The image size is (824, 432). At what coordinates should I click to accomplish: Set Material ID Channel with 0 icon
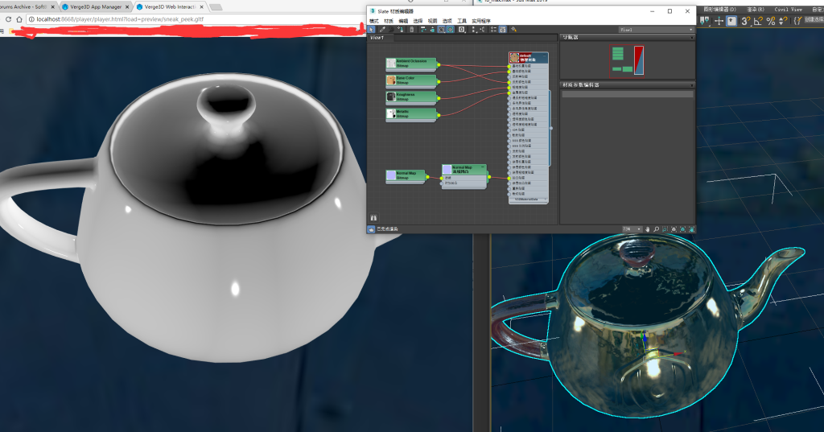tap(461, 30)
